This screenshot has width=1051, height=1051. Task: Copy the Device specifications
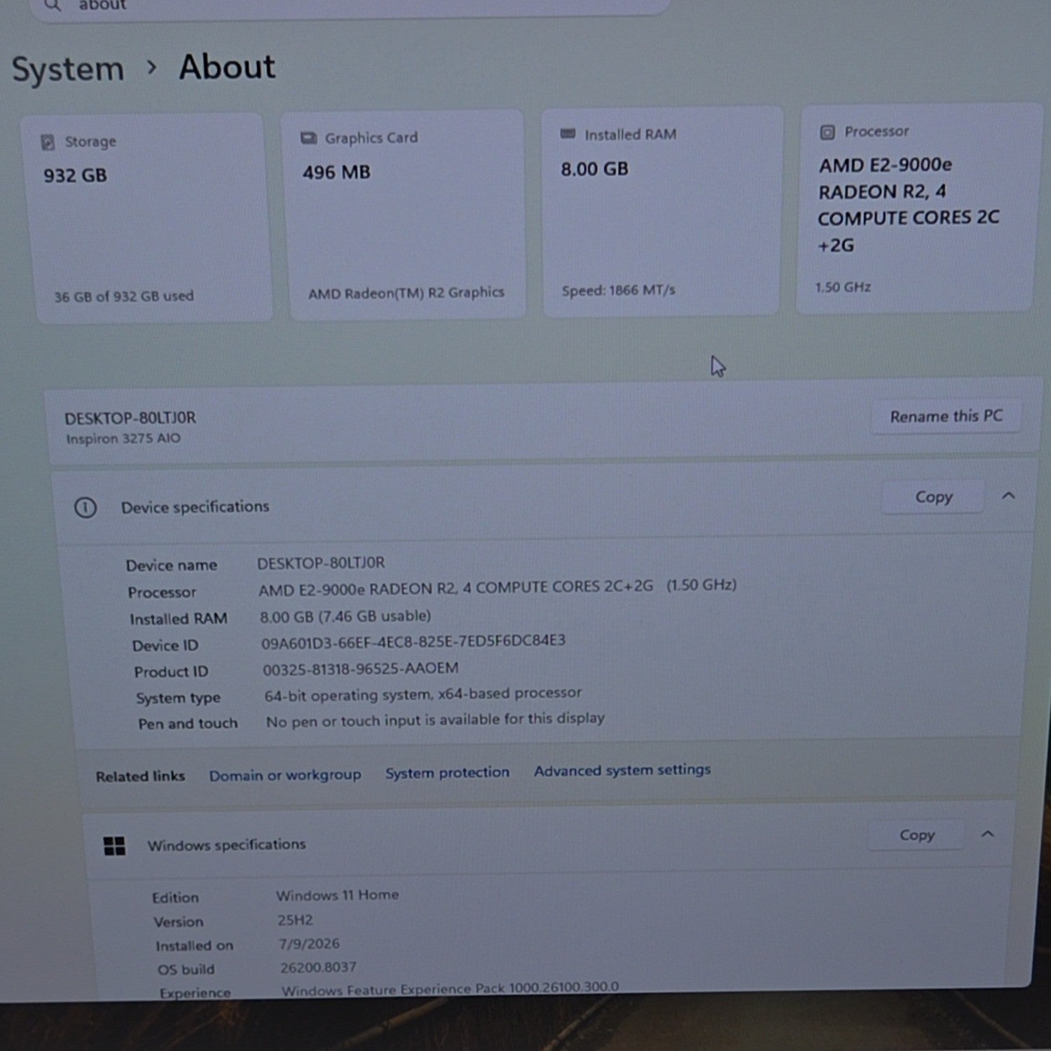pos(934,497)
